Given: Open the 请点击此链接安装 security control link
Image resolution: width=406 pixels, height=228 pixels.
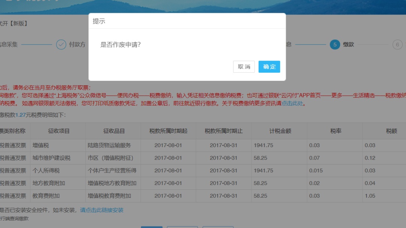Looking at the screenshot, I should coord(101,210).
